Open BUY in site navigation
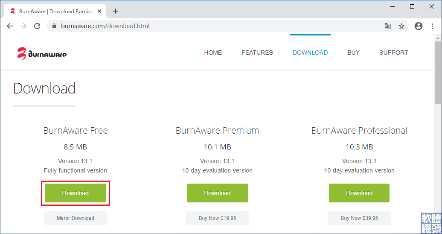This screenshot has height=234, width=442. (354, 53)
